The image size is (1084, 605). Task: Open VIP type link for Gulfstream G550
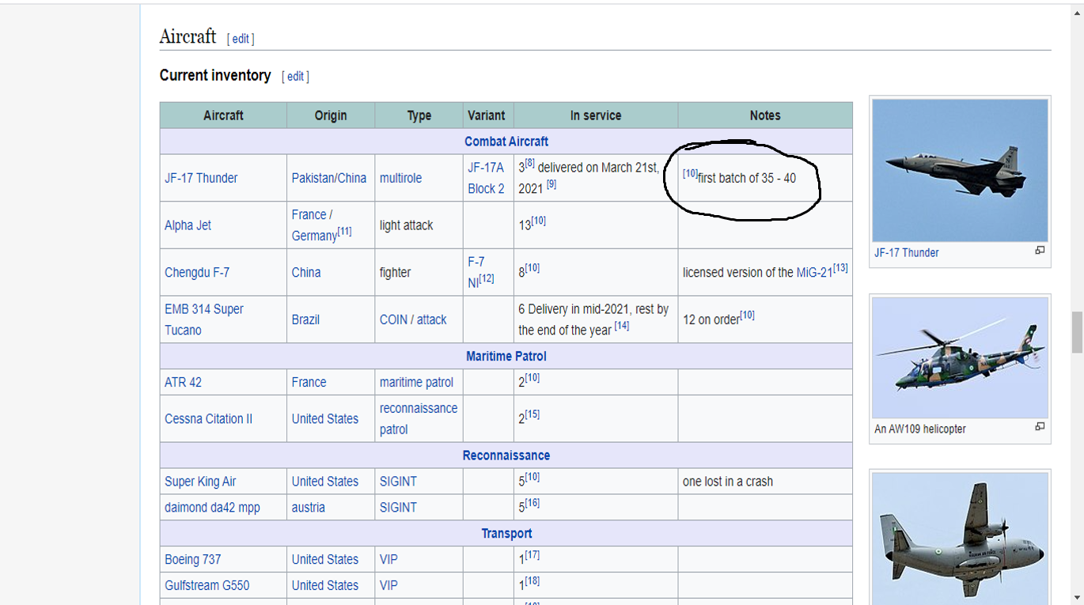pos(388,586)
